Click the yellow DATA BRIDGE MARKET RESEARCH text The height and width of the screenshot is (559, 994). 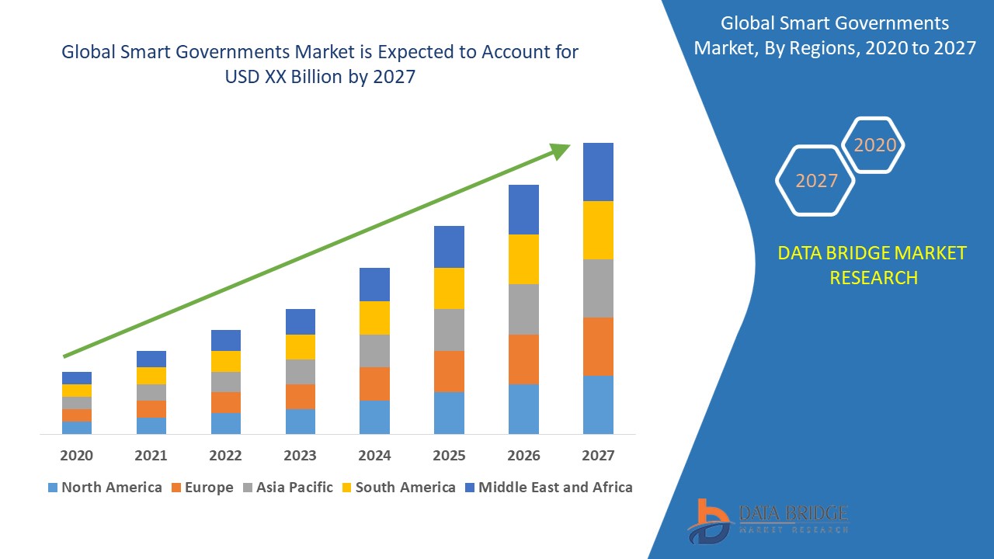point(874,265)
